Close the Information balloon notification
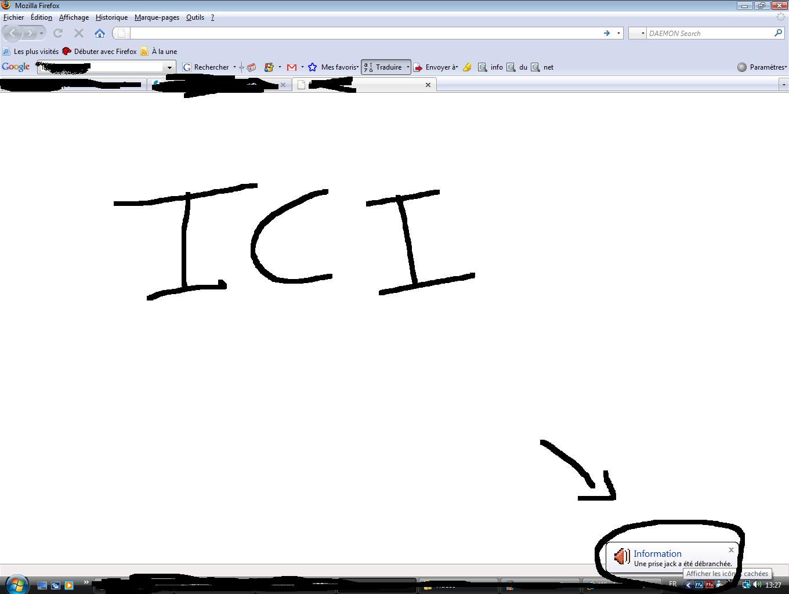This screenshot has height=594, width=789. 731,550
